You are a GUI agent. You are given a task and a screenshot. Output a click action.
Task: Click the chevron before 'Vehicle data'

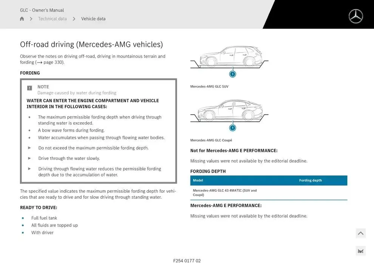tap(74, 18)
